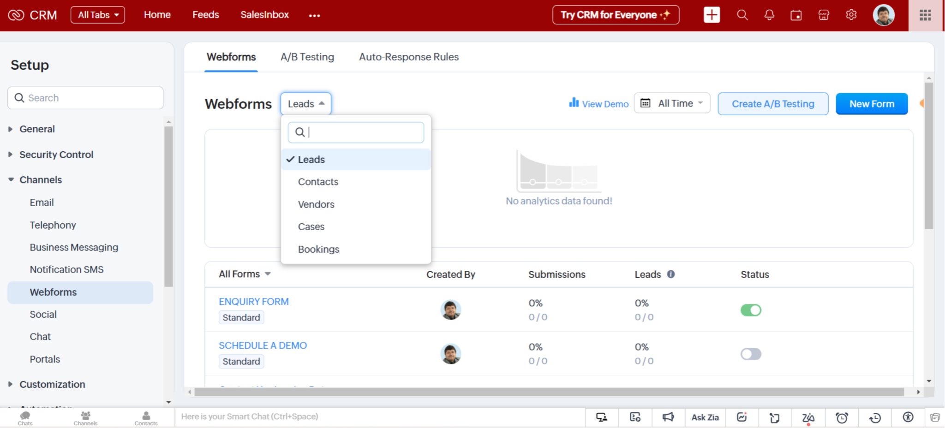
Task: Open the ENQUIRY FORM link
Action: (x=253, y=301)
